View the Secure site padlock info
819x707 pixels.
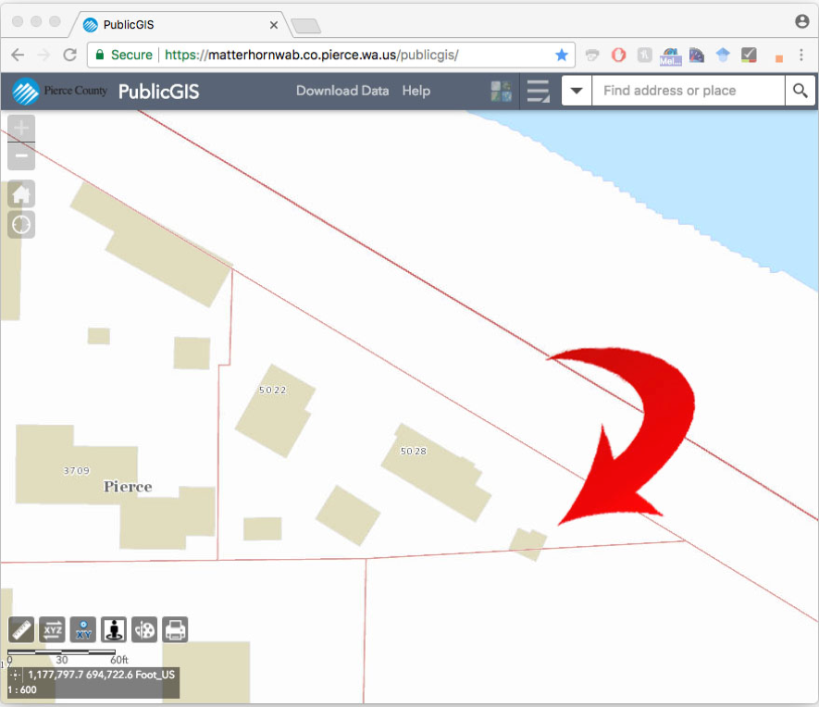pos(124,55)
